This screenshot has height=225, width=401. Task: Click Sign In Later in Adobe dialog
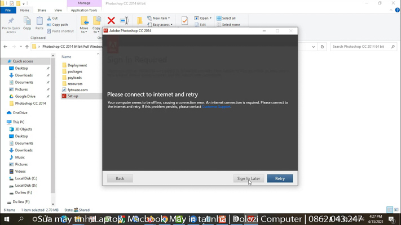248,178
